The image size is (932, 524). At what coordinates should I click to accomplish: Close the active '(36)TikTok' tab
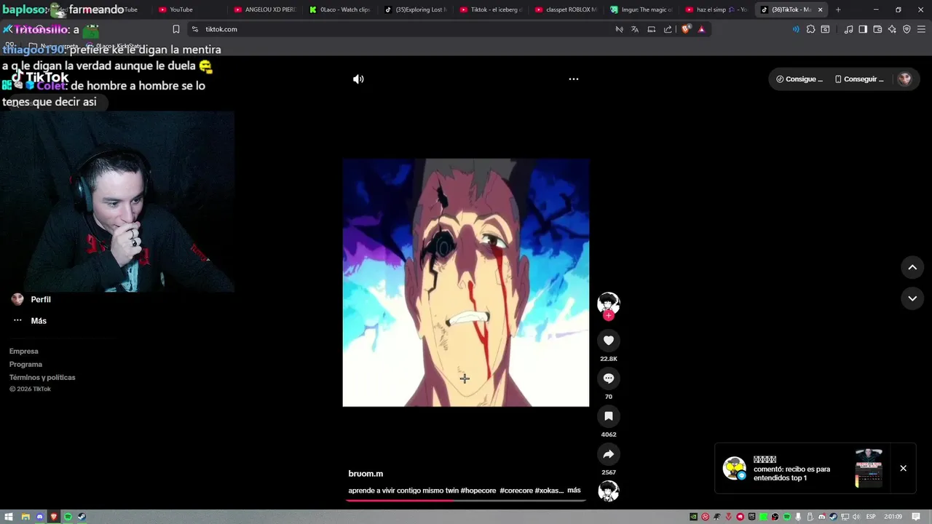tap(821, 9)
